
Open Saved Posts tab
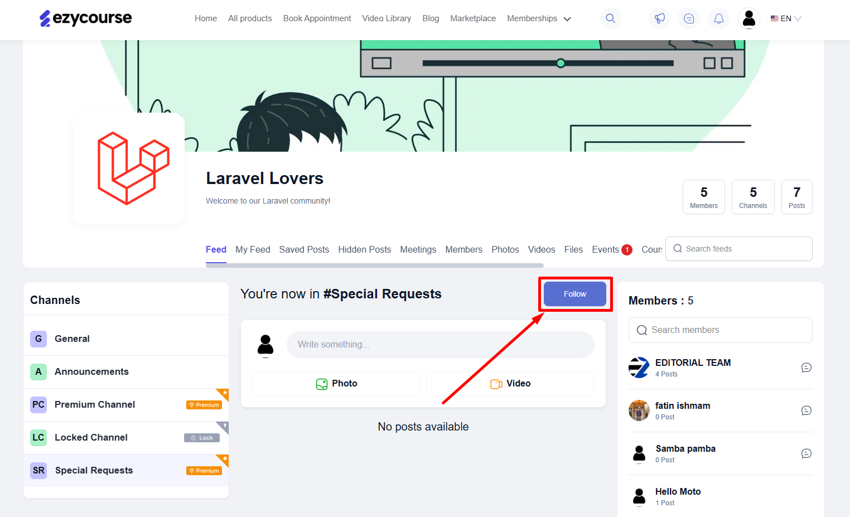304,249
